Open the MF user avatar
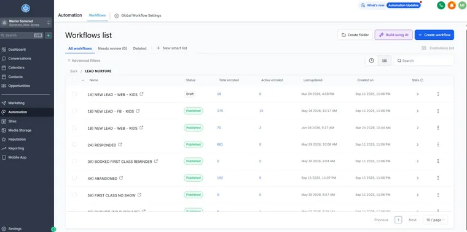467x232 pixels. pos(462,6)
